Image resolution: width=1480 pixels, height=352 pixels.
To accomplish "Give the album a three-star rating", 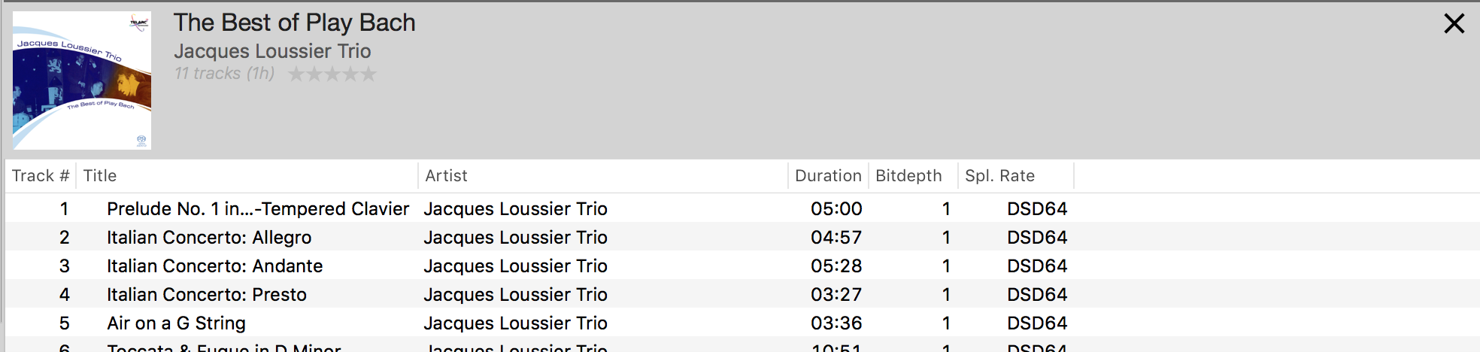I will coord(332,74).
